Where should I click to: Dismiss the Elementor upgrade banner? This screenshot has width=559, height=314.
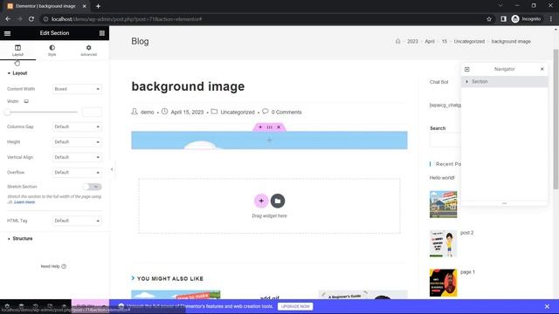tap(547, 306)
